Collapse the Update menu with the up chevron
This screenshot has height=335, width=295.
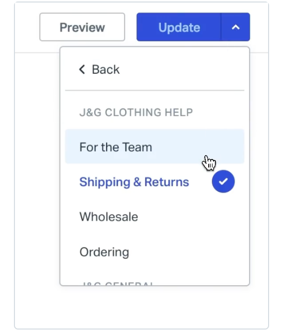(236, 27)
